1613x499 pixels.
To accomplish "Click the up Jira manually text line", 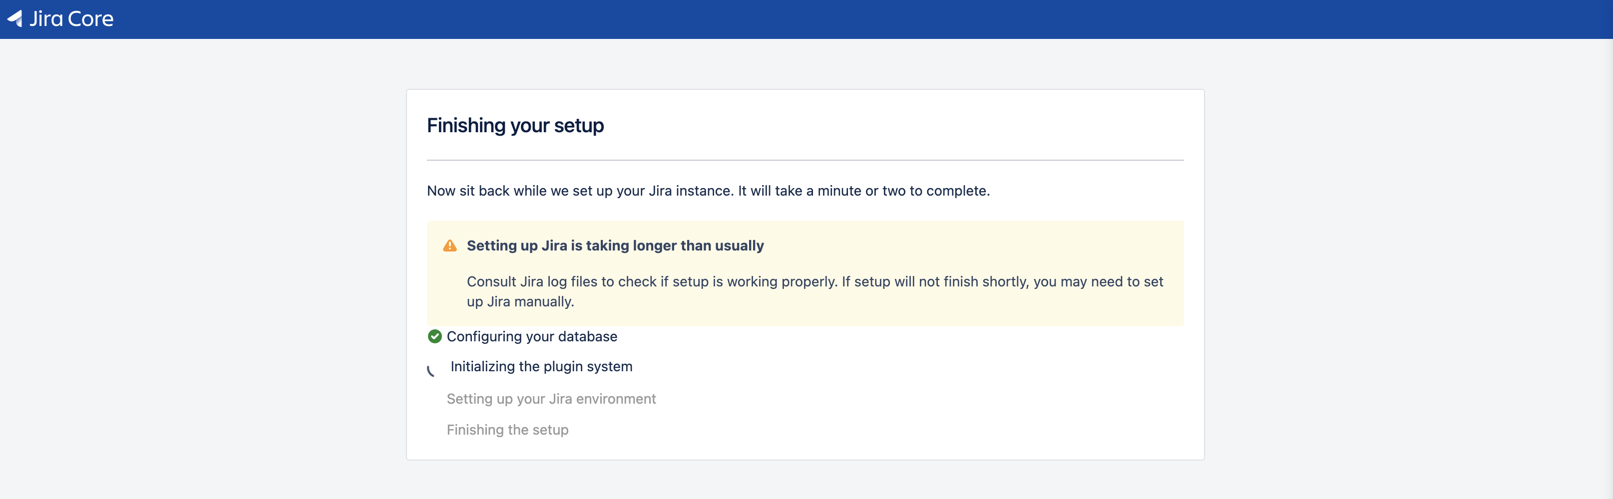I will (520, 301).
